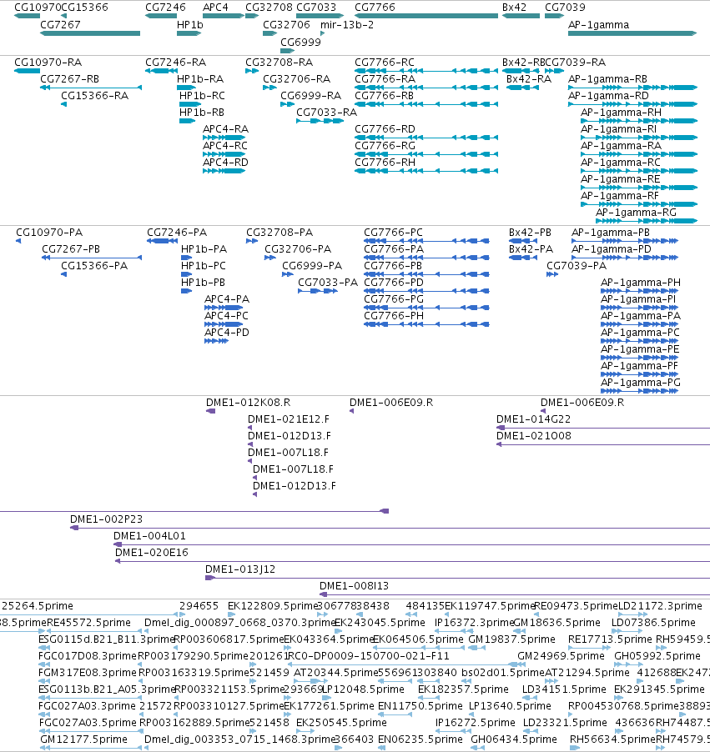The image size is (710, 752).
Task: Click the CG6999 gene label
Action: tap(300, 42)
